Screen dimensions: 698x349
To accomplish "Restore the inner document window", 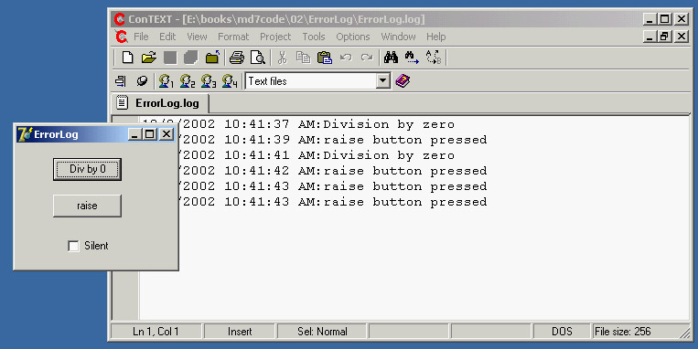I will (x=664, y=37).
